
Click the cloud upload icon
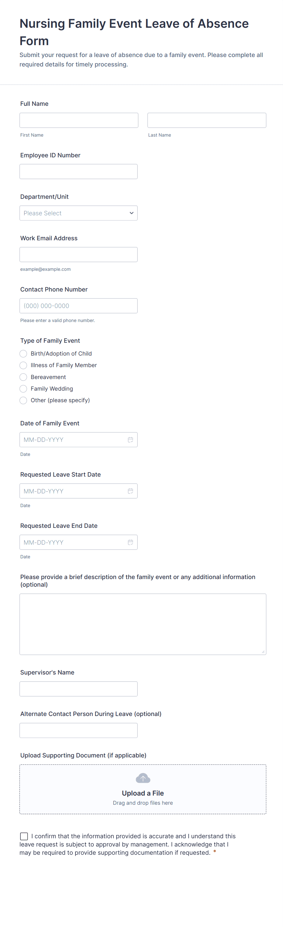click(143, 778)
